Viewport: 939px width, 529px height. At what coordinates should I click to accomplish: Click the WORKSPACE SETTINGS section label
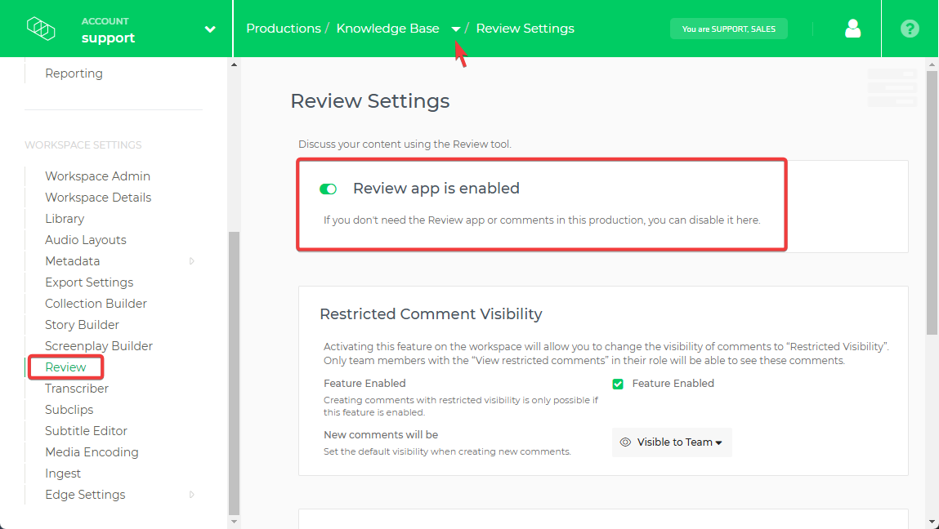click(83, 144)
